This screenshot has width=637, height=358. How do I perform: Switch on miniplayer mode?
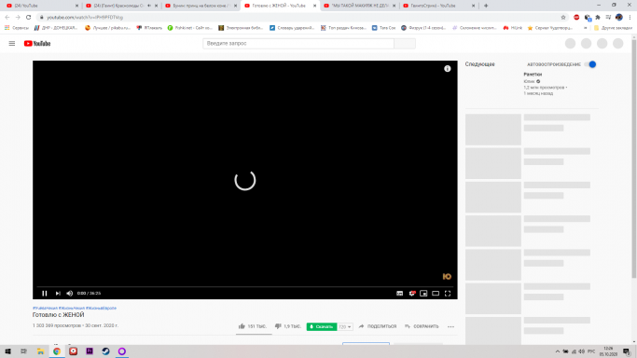tap(423, 294)
